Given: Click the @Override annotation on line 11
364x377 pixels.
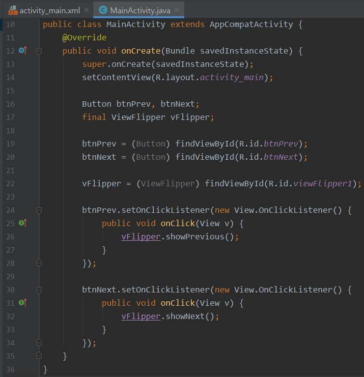Looking at the screenshot, I should point(84,37).
